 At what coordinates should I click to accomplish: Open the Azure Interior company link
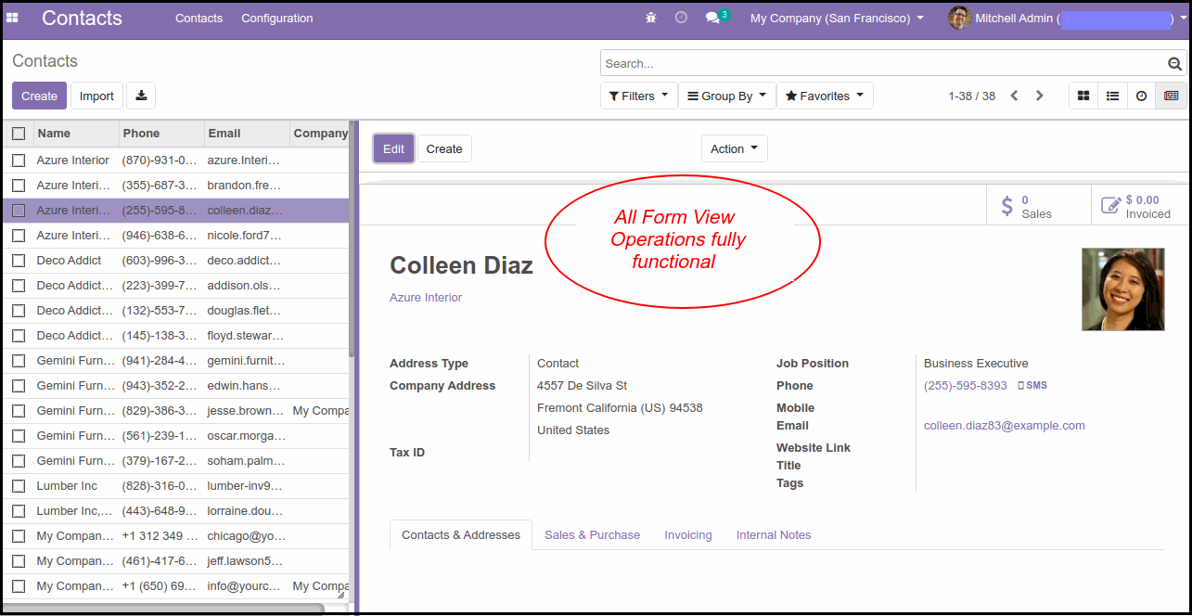tap(426, 298)
